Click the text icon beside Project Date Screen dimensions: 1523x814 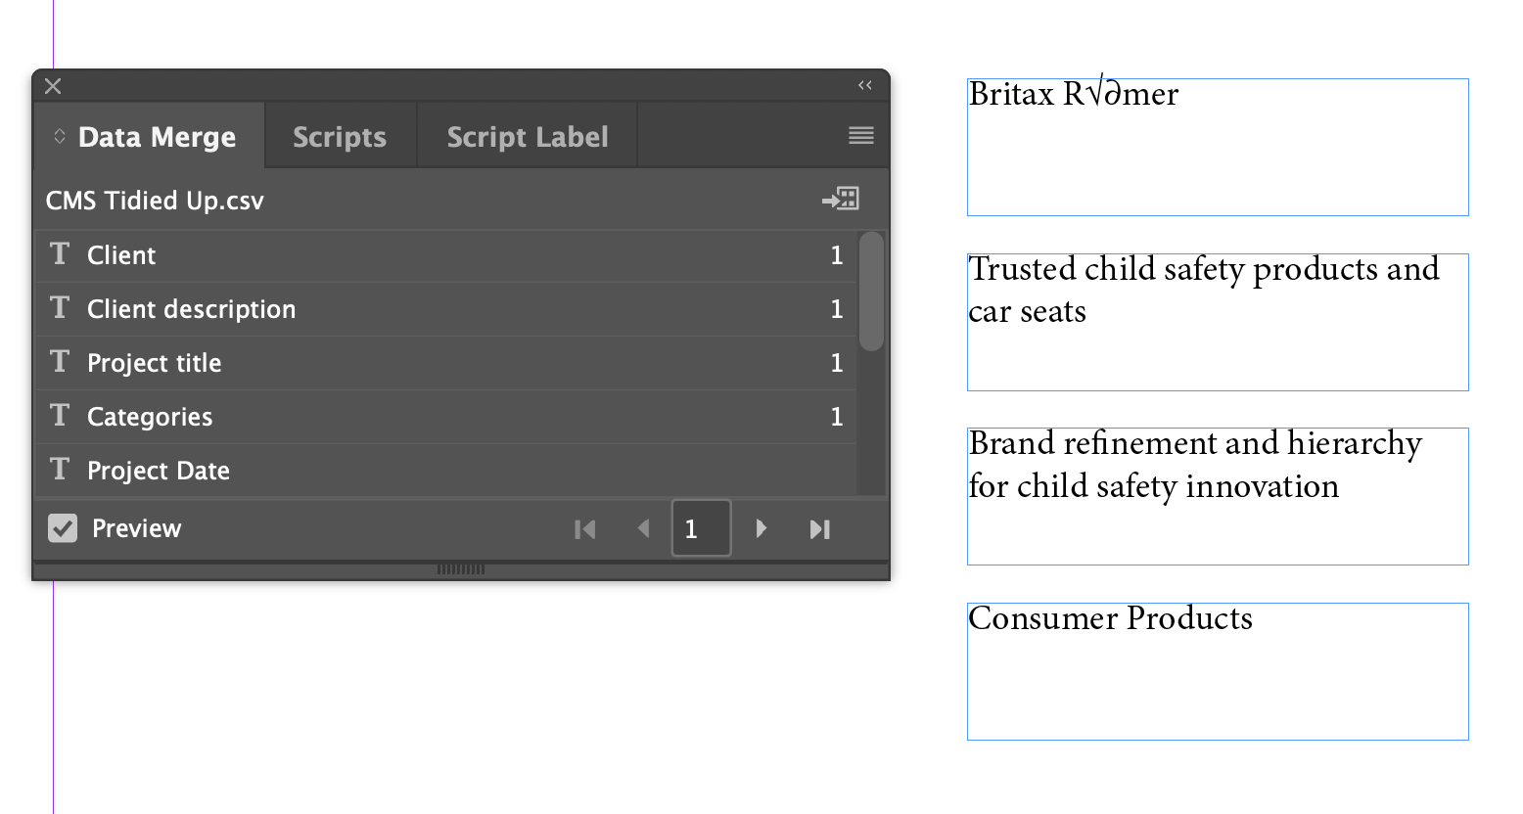(x=59, y=471)
